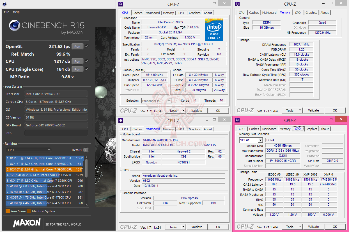Click the Part Number F4-3000C15-4GRR value
349x232 pixels.
click(x=283, y=161)
